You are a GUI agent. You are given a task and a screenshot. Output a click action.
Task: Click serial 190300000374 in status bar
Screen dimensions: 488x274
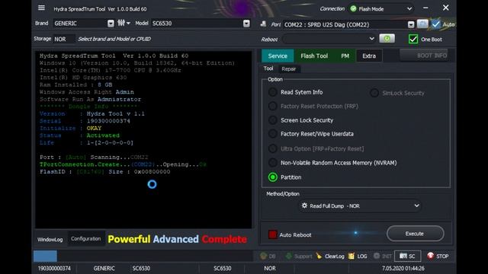click(x=54, y=268)
